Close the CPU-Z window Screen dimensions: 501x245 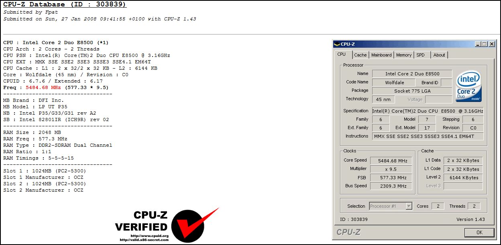coord(491,44)
